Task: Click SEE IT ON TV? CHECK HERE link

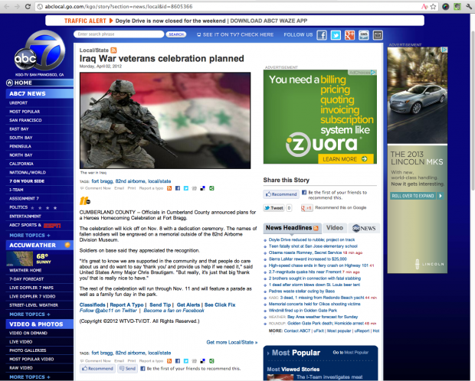Action: coord(235,34)
